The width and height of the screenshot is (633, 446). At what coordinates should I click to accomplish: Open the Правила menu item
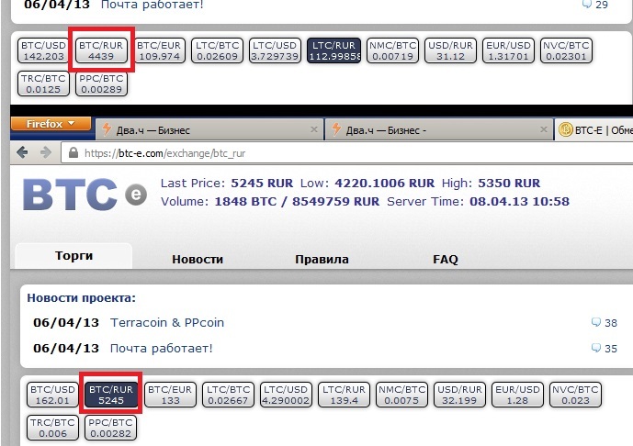(322, 259)
